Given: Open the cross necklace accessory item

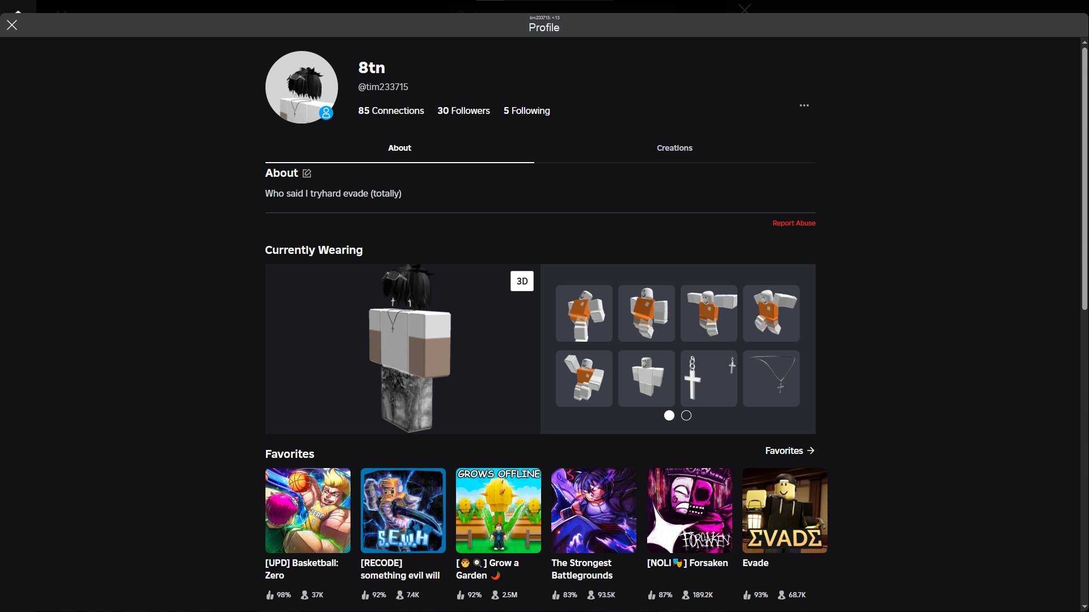Looking at the screenshot, I should (771, 379).
